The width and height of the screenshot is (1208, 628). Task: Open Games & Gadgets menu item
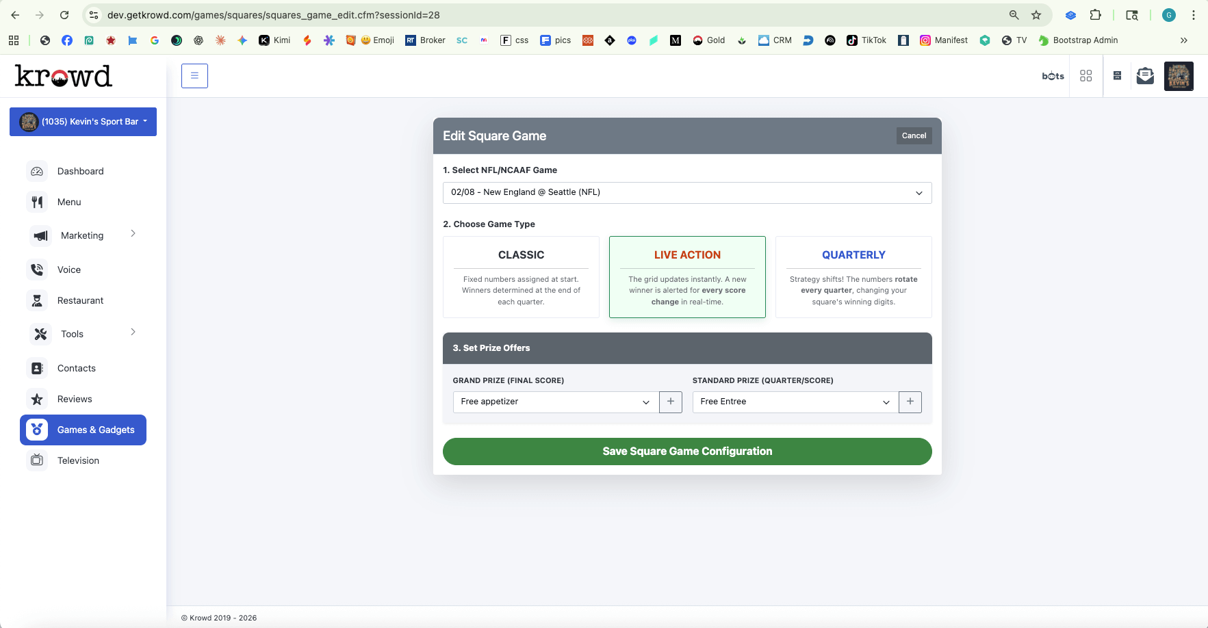83,430
